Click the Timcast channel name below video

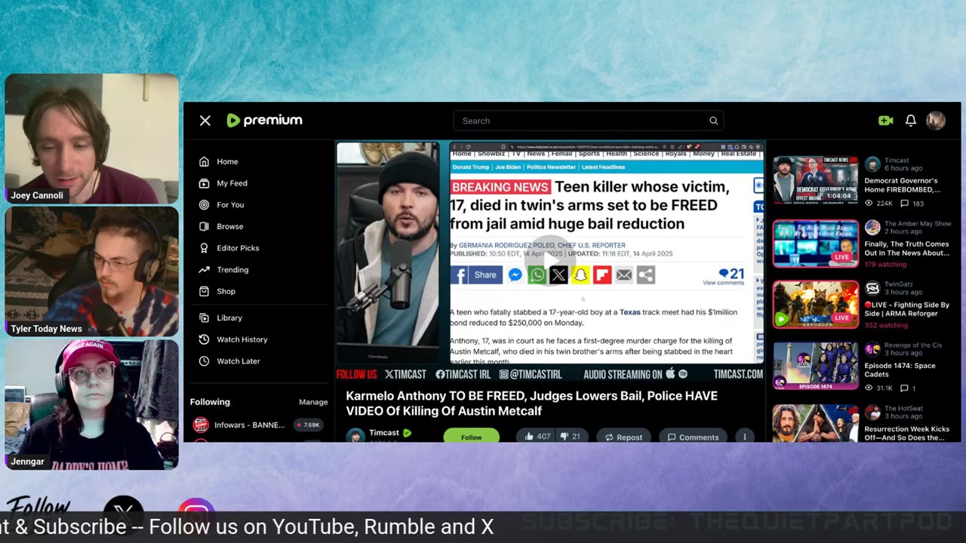click(383, 433)
